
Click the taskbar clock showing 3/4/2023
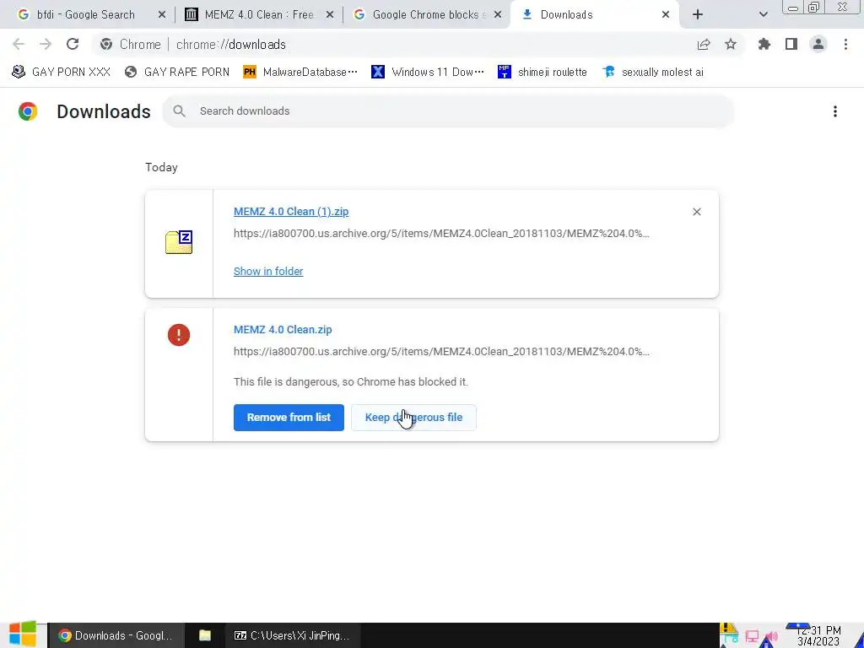(818, 636)
